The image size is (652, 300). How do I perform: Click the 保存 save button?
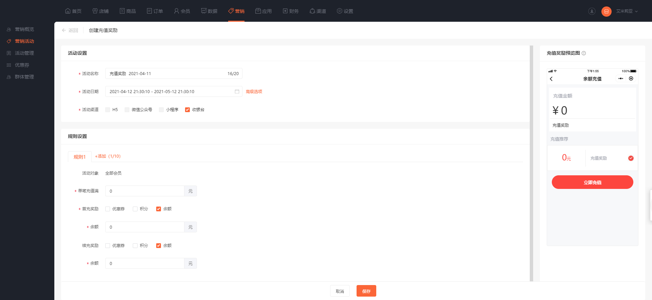366,291
